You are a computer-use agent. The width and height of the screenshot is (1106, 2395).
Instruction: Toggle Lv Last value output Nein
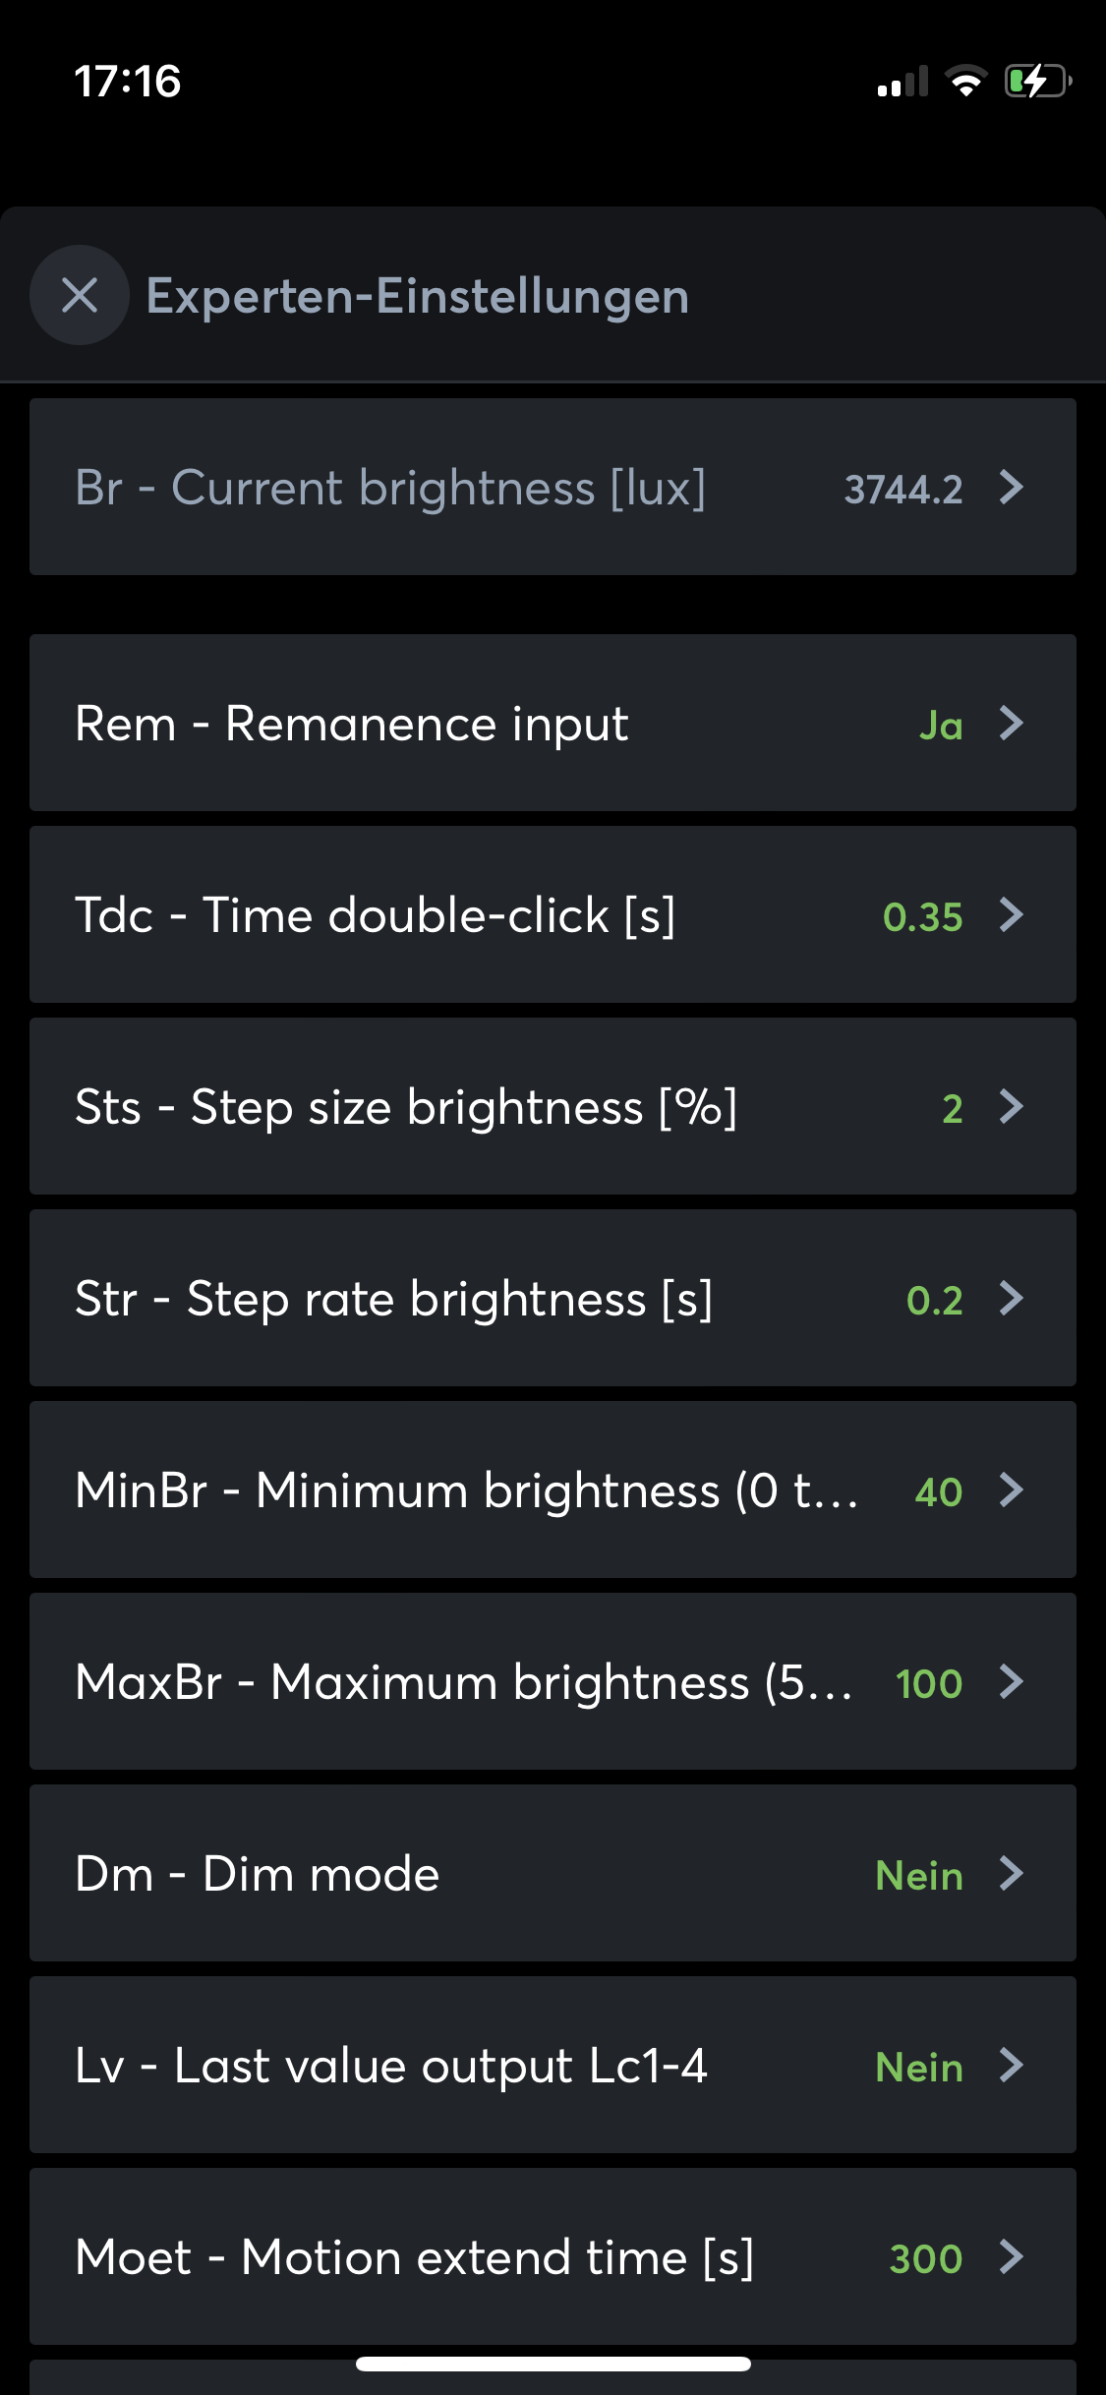[x=919, y=2068]
